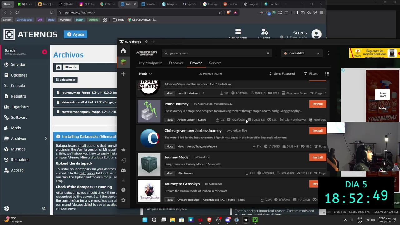Open the CurseForge home icon

(x=123, y=51)
